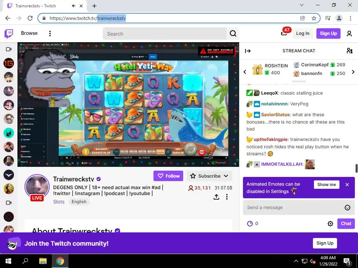Viewport: 358px width, 268px height.
Task: Open File Explorer from the taskbar
Action: tap(43, 261)
